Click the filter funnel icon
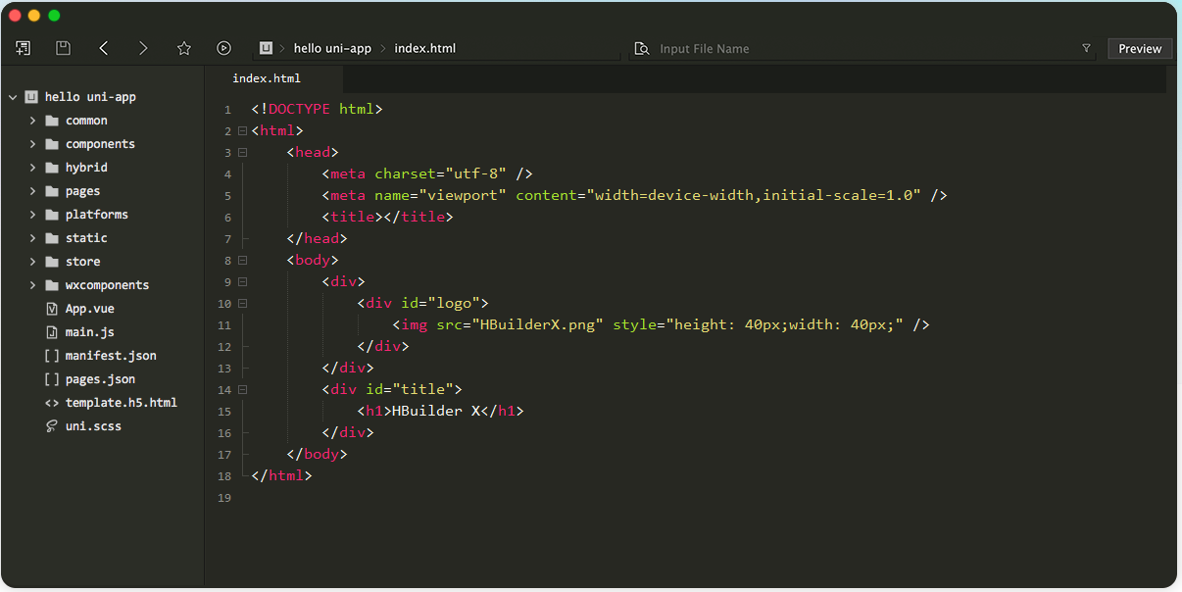The height and width of the screenshot is (592, 1182). pyautogui.click(x=1086, y=48)
